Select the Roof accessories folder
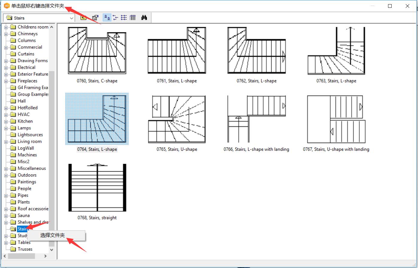 33,208
